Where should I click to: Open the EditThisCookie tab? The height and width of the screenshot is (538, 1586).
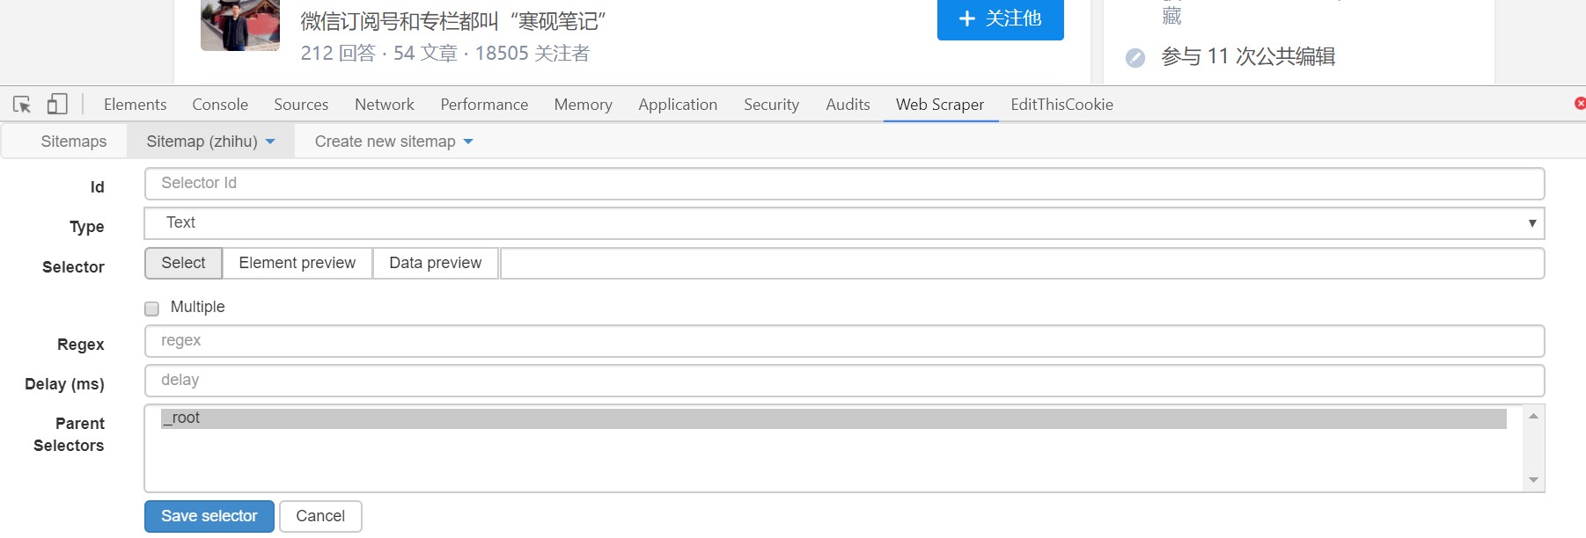click(1061, 105)
